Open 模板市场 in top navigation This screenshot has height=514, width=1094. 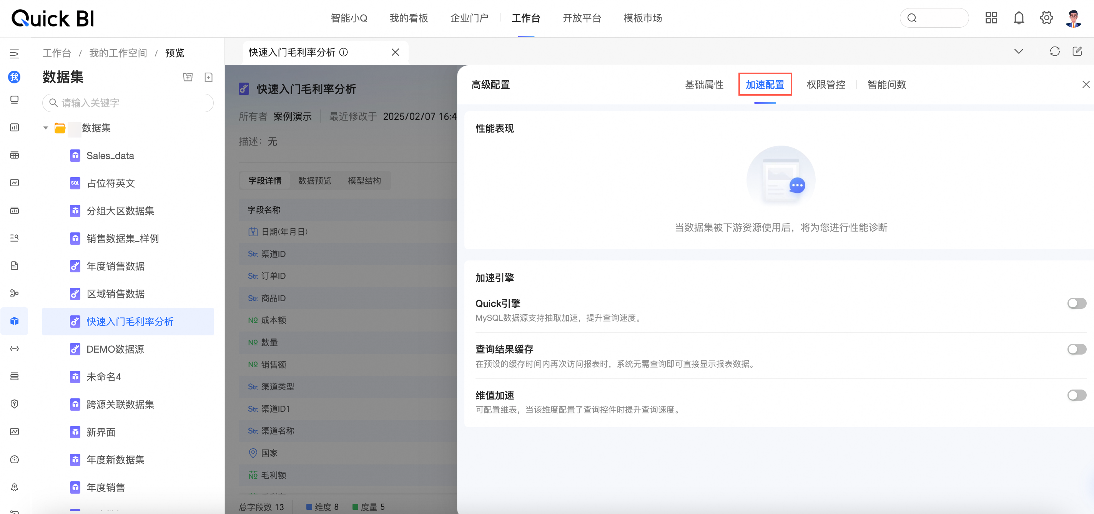(x=643, y=18)
